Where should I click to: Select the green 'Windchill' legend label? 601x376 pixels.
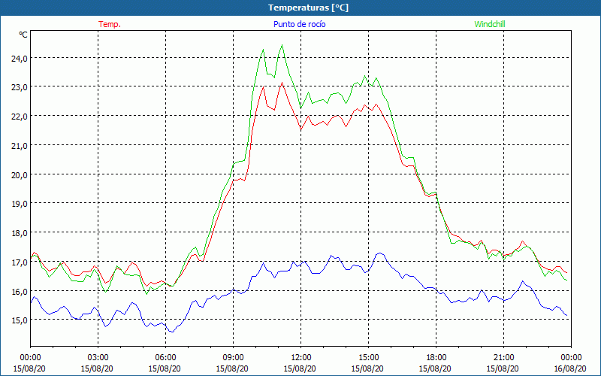(x=490, y=24)
